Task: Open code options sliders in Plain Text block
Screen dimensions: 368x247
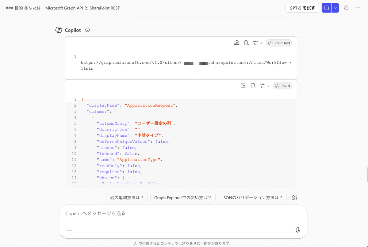Action: tap(255, 43)
